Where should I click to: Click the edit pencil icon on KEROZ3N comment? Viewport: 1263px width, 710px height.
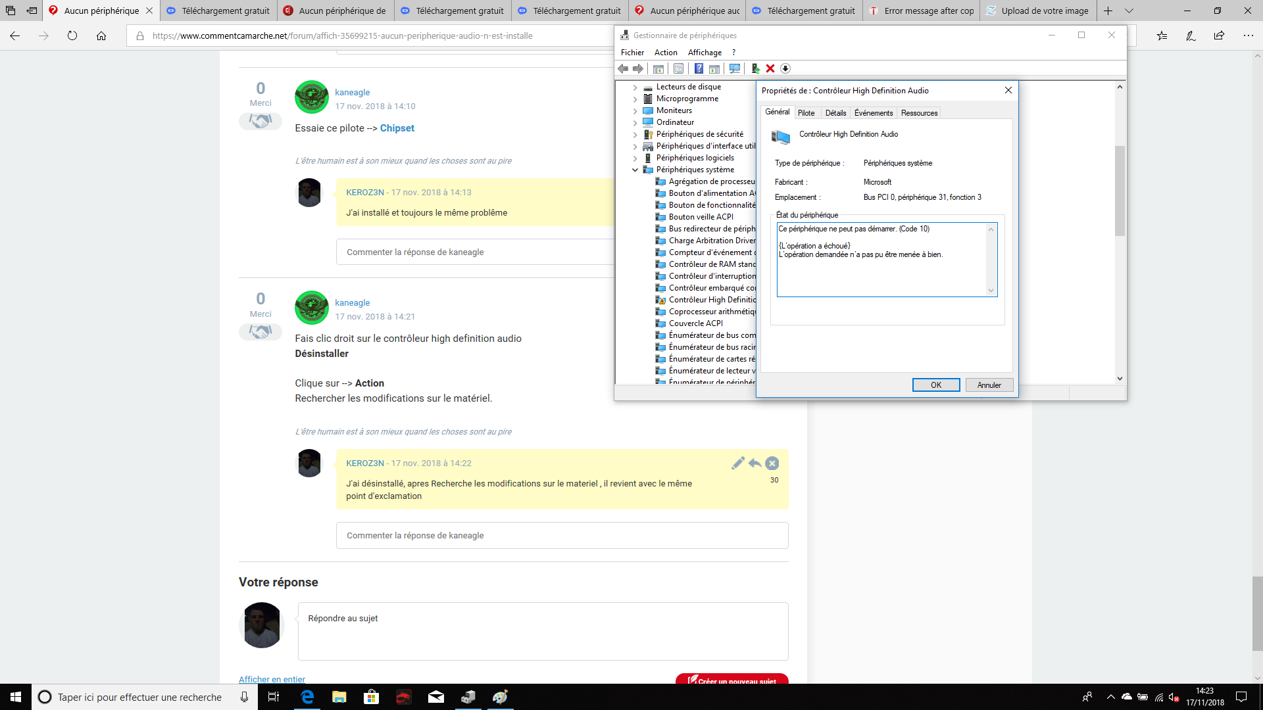(x=737, y=463)
